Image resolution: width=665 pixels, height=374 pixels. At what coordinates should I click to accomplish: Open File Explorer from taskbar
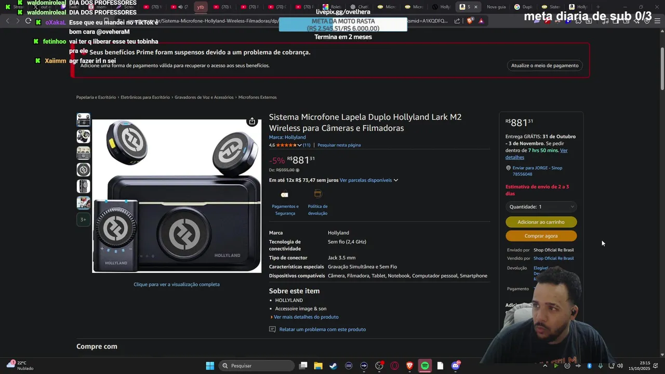pos(318,366)
